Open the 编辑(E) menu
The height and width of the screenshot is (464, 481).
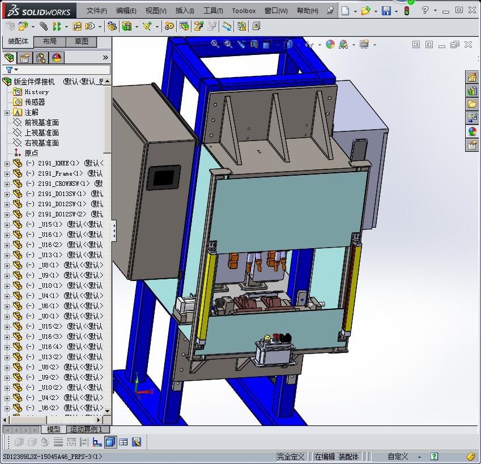point(126,11)
